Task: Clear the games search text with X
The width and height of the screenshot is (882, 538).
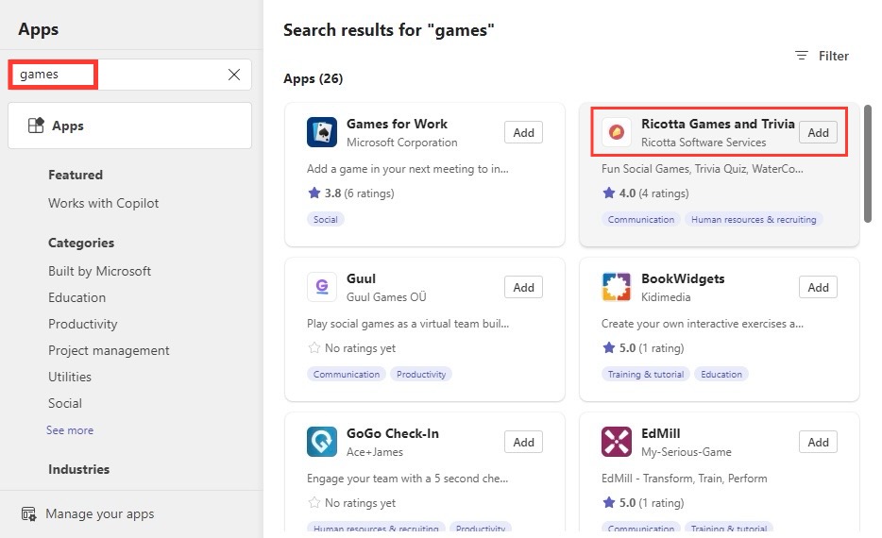Action: point(234,75)
